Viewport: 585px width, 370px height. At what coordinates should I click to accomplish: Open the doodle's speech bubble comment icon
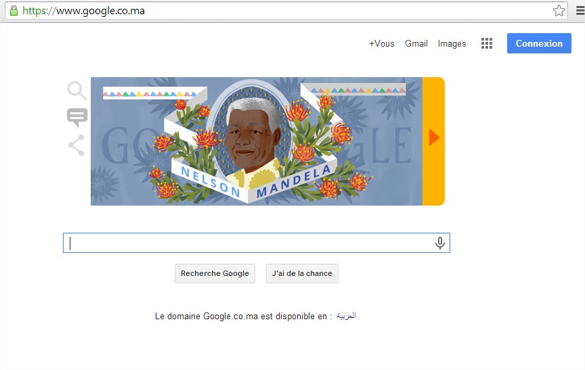tap(77, 118)
